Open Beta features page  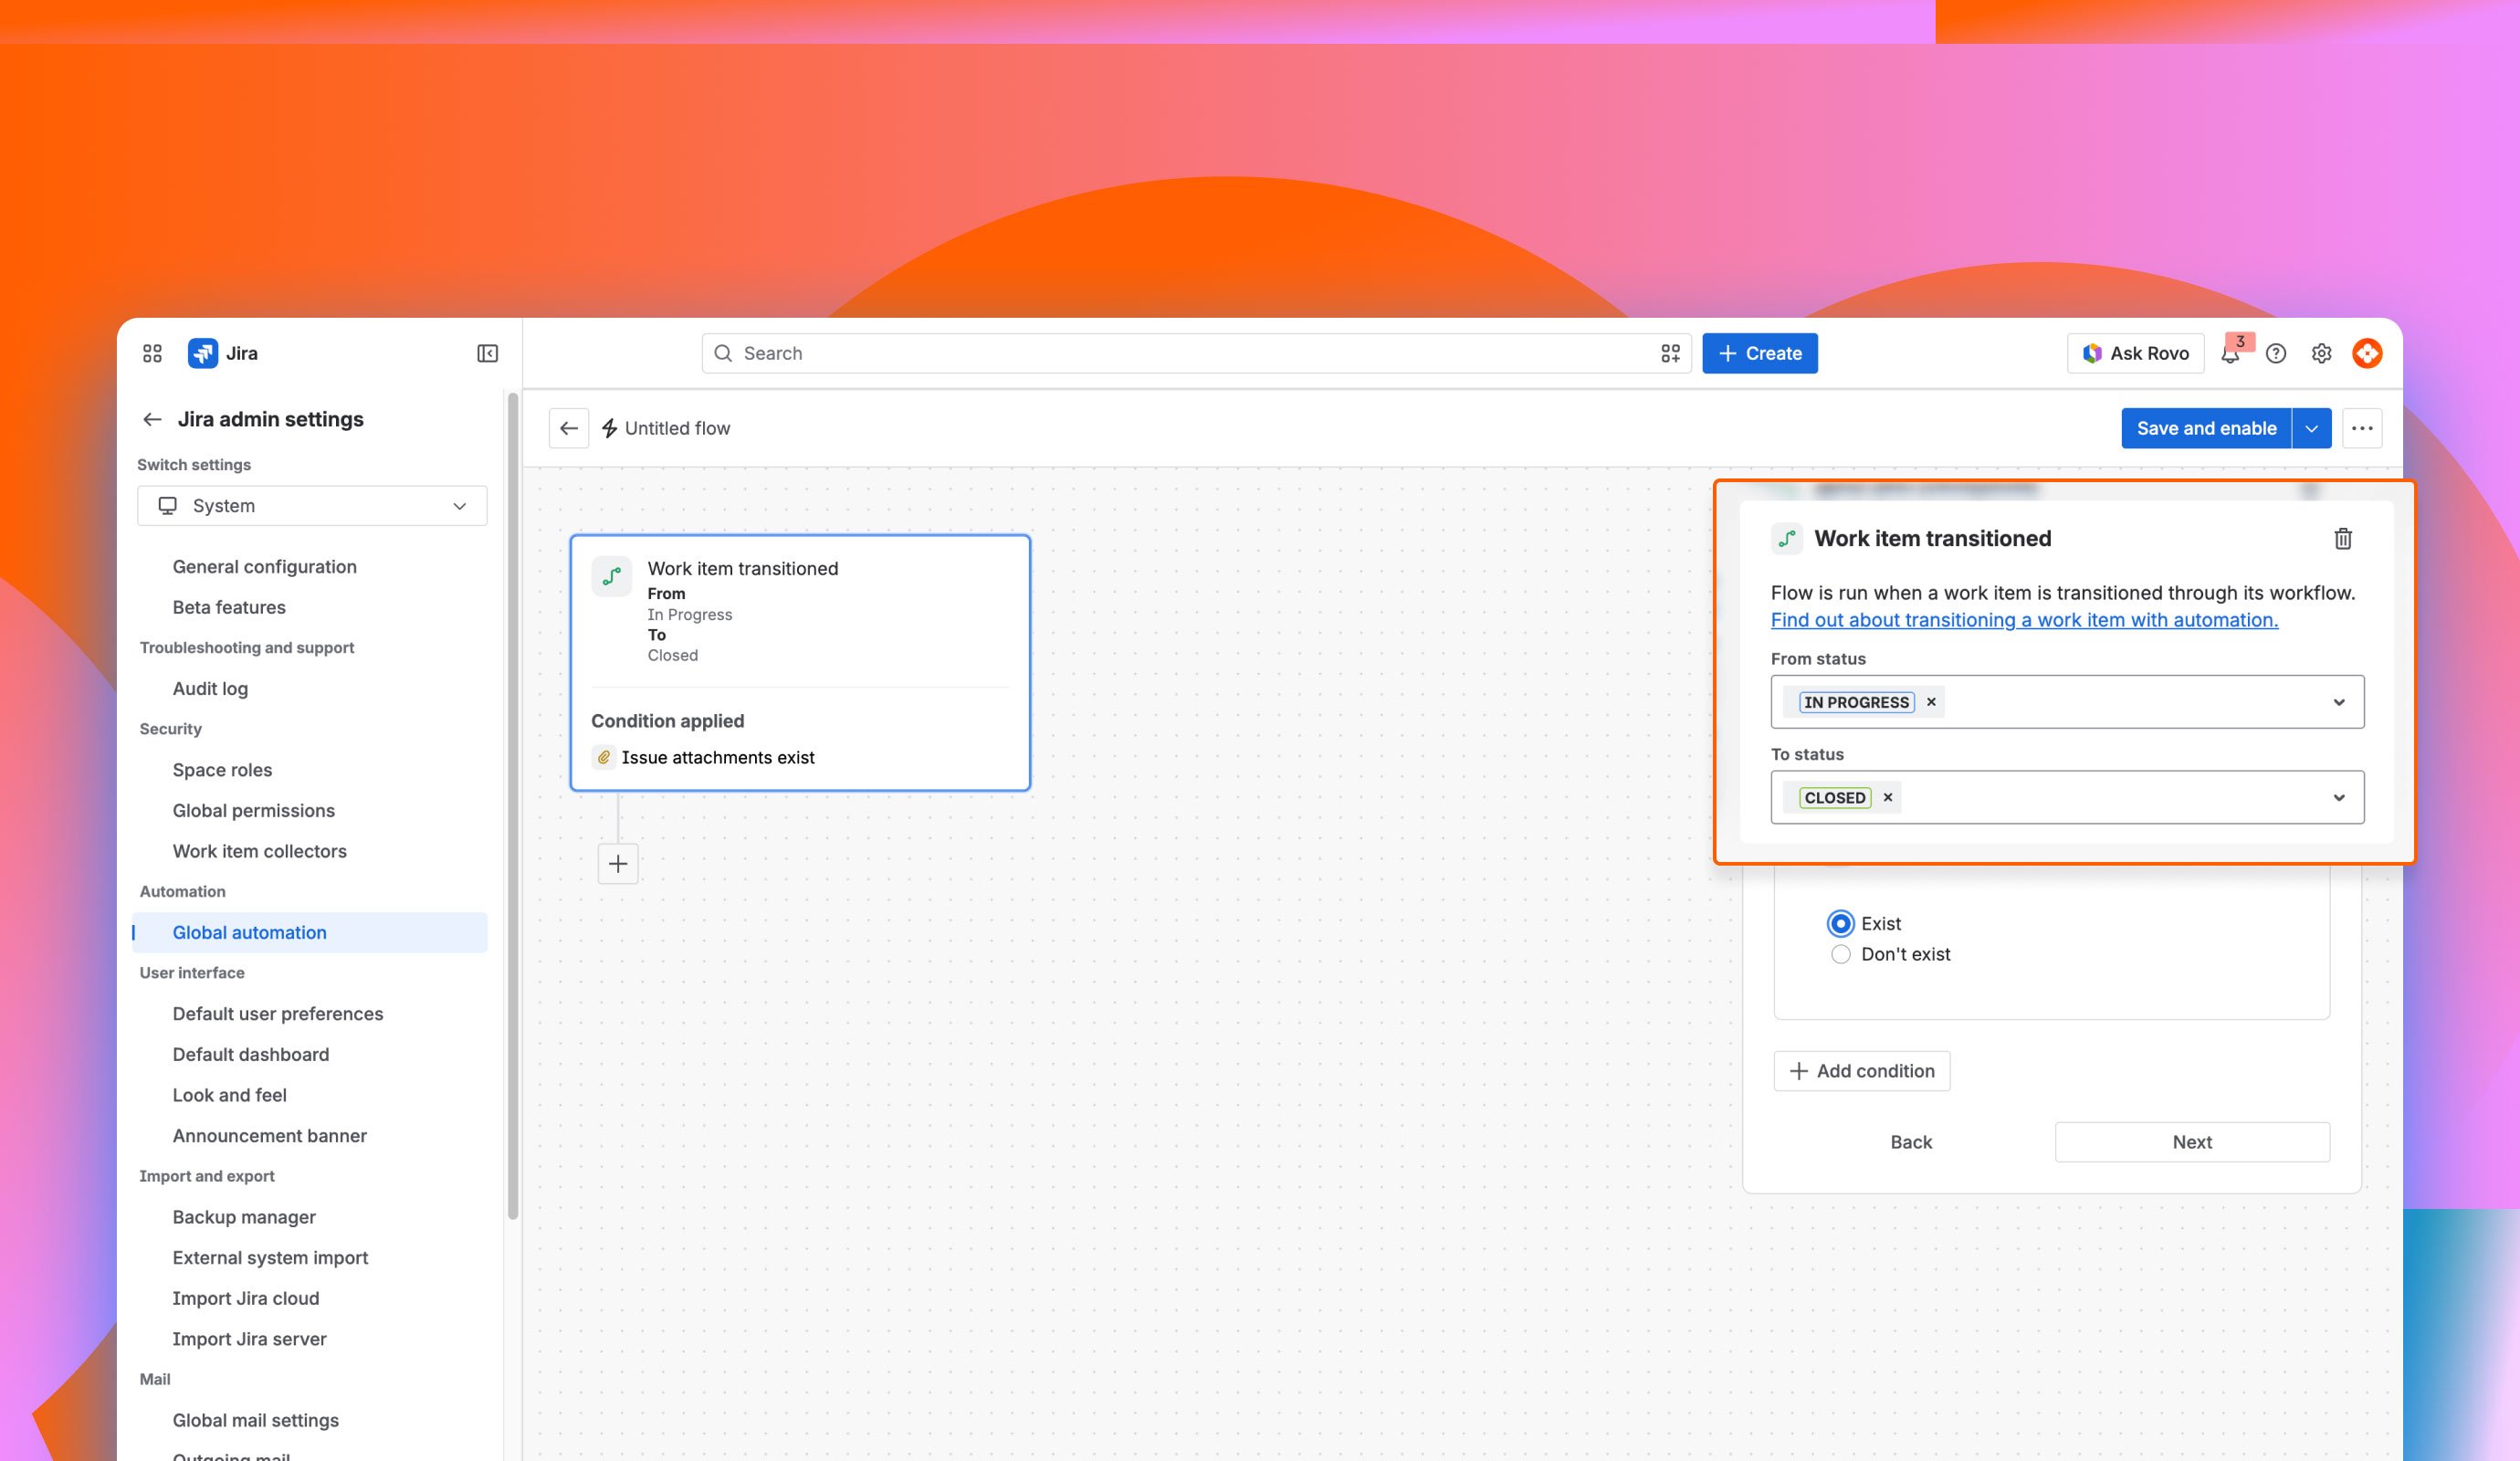[x=229, y=607]
